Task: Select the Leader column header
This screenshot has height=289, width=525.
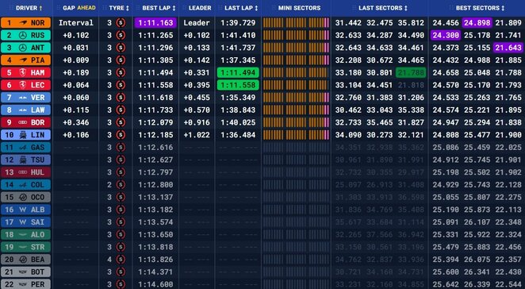Action: tap(200, 8)
